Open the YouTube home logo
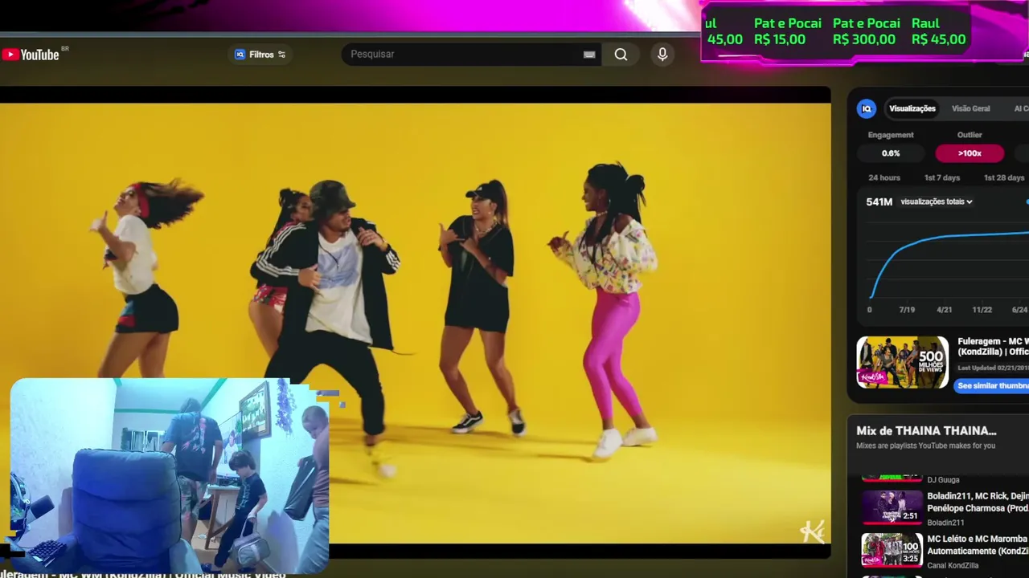Screen dimensions: 1029x578 [x=31, y=55]
